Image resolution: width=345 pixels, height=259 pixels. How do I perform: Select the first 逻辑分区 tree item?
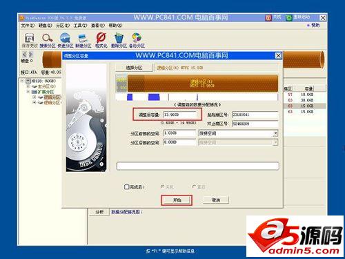[52, 97]
